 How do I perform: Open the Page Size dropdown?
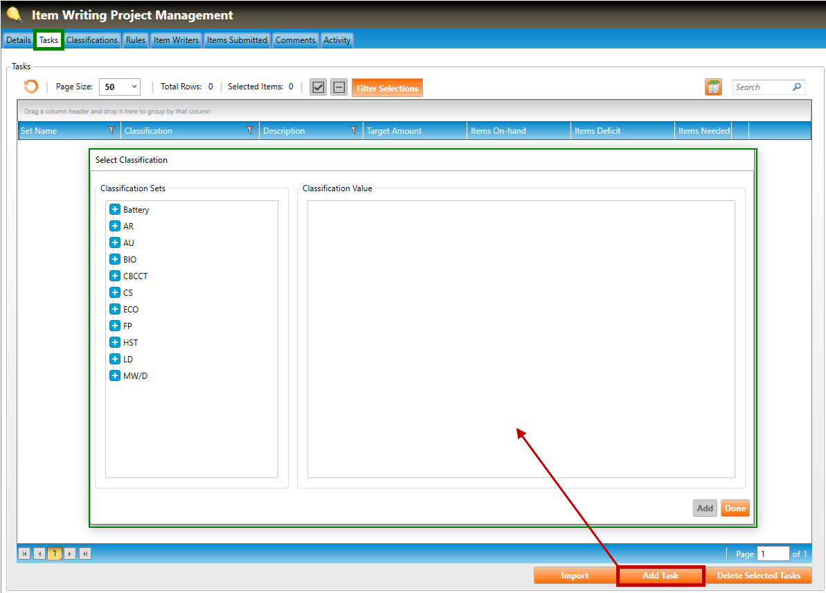(x=120, y=87)
